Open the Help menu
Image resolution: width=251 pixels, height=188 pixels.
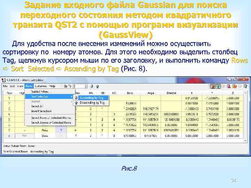pos(52,86)
